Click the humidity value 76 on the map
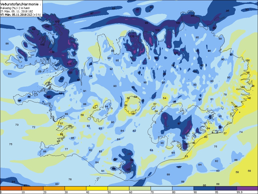This screenshot has width=258, height=194. pos(70,179)
